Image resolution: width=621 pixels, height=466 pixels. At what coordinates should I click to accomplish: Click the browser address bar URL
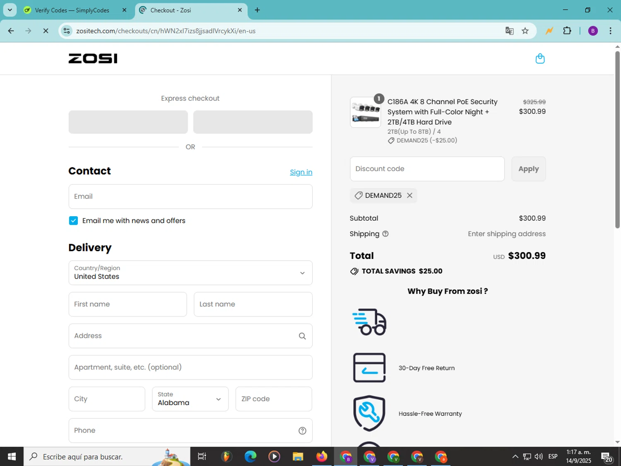pos(166,31)
